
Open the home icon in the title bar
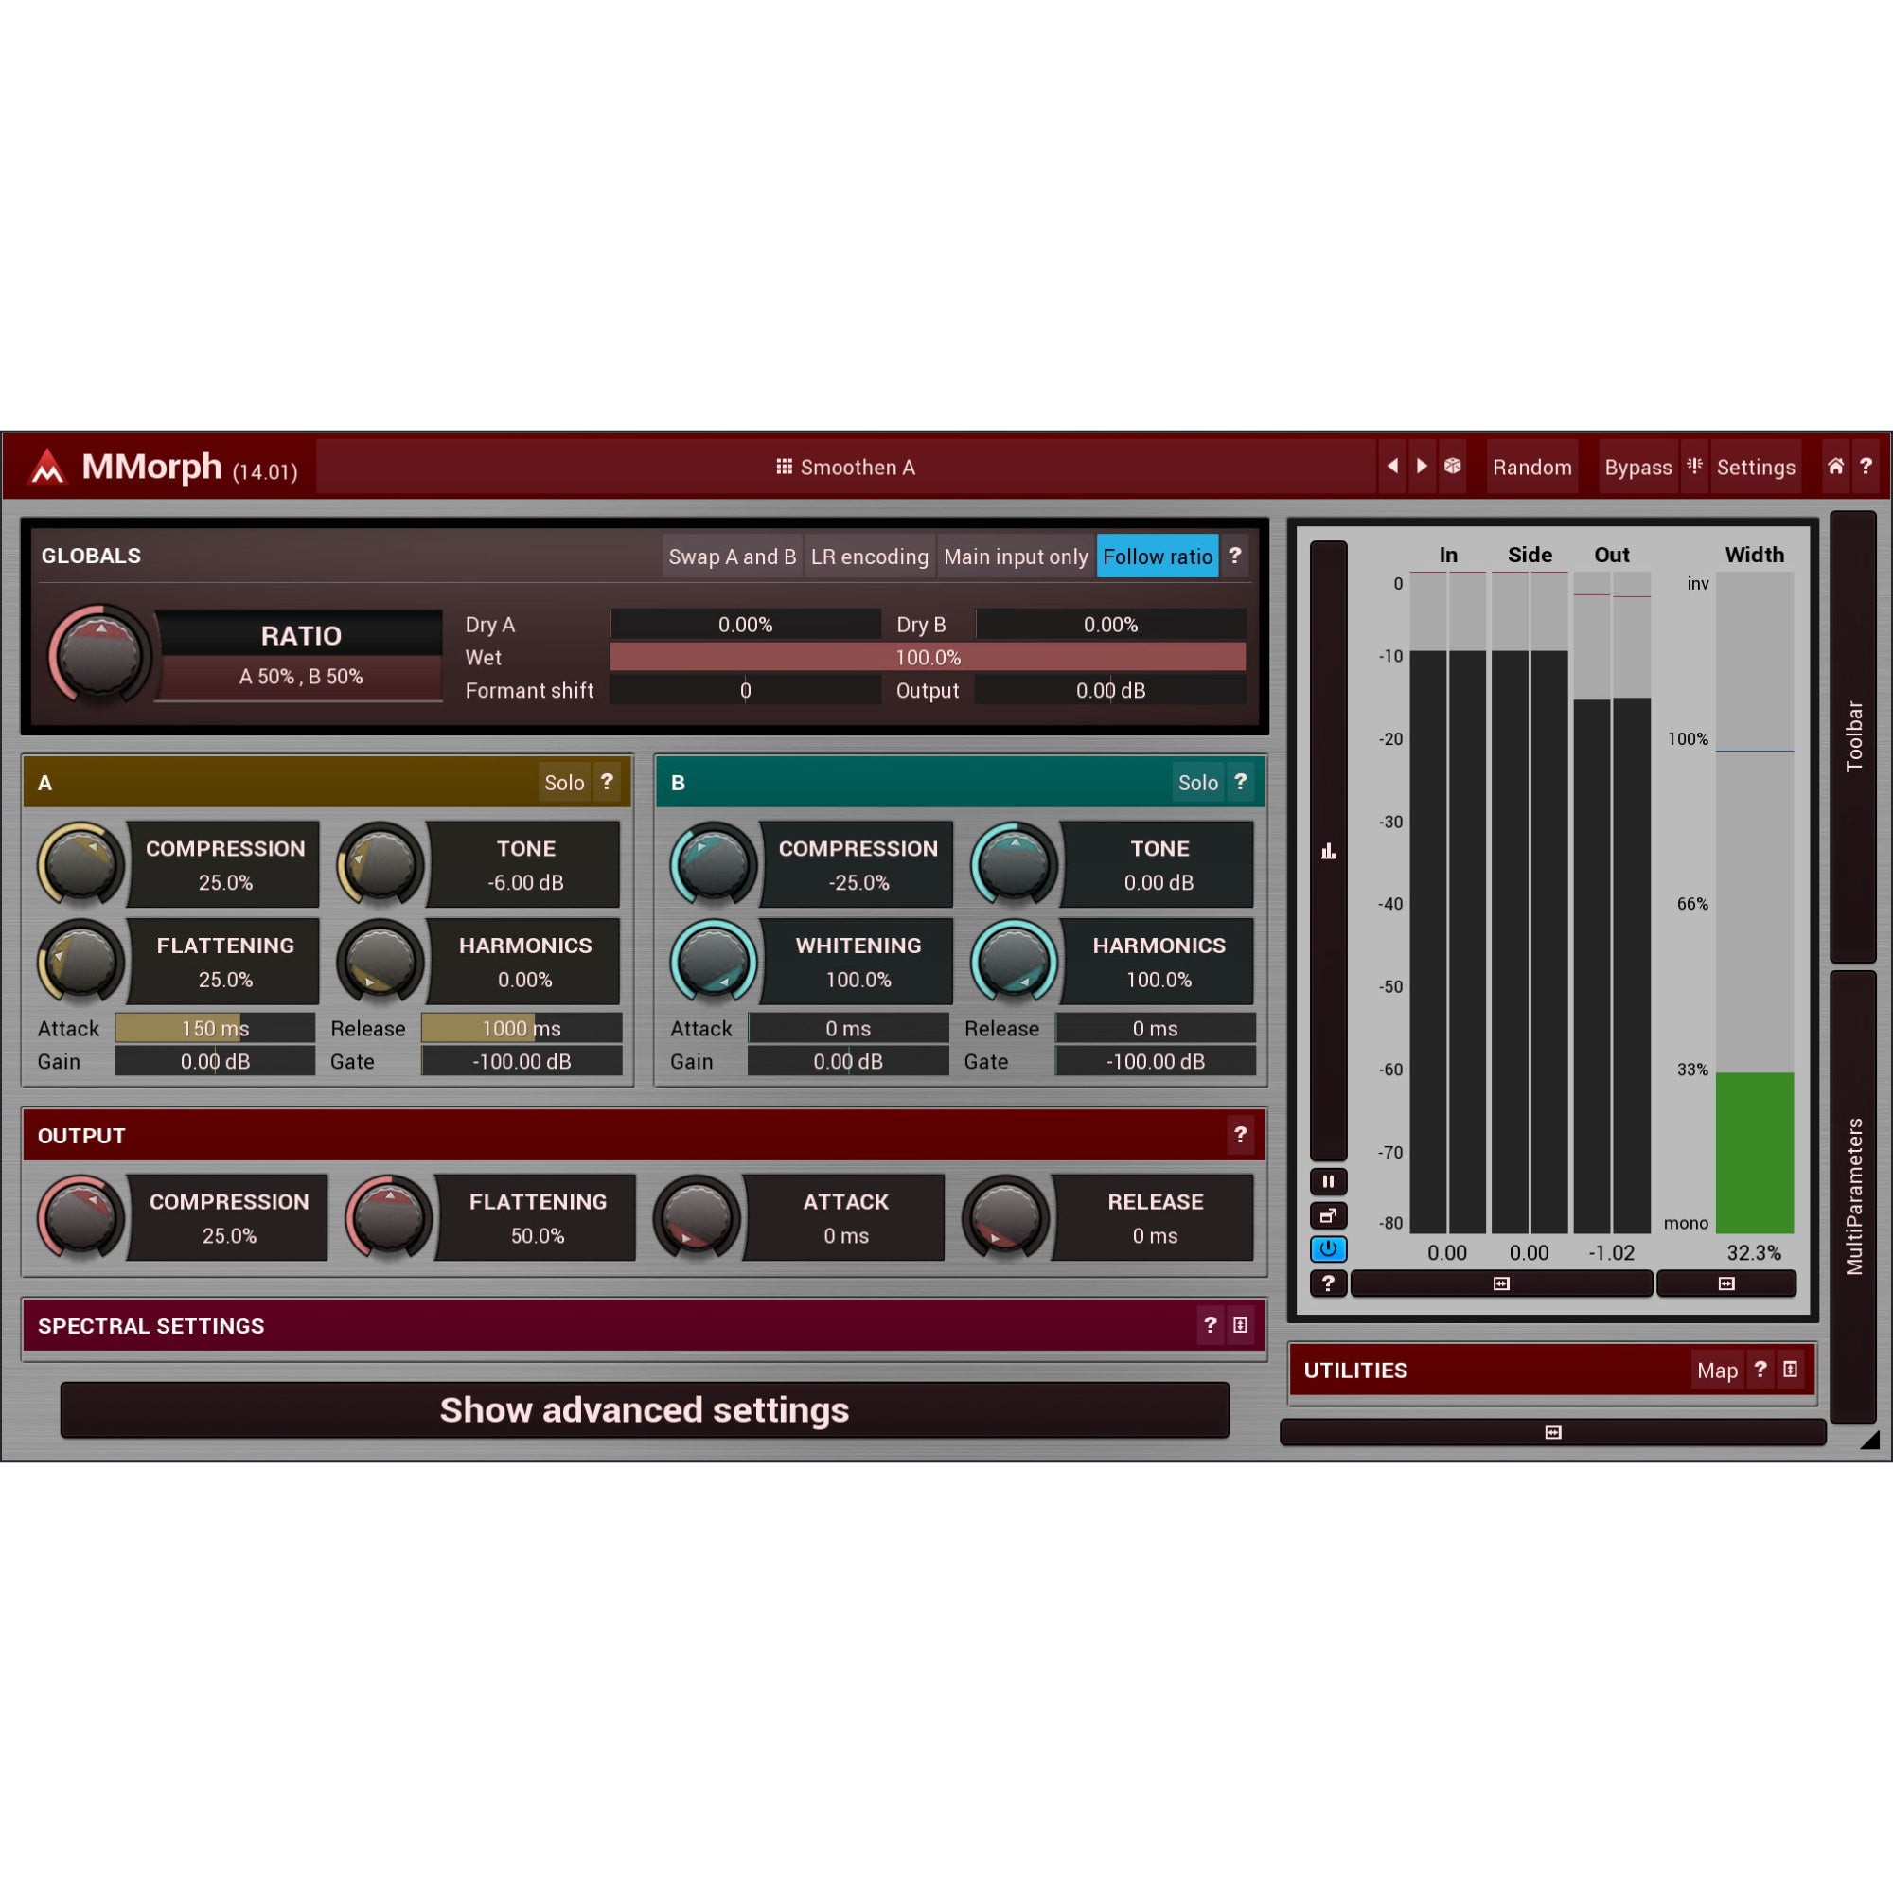[1835, 467]
